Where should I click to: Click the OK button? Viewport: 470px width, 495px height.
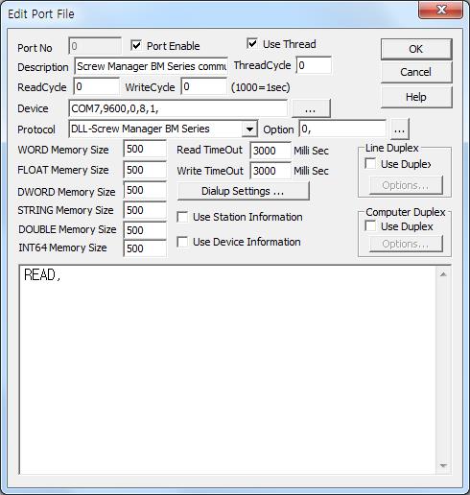click(416, 49)
